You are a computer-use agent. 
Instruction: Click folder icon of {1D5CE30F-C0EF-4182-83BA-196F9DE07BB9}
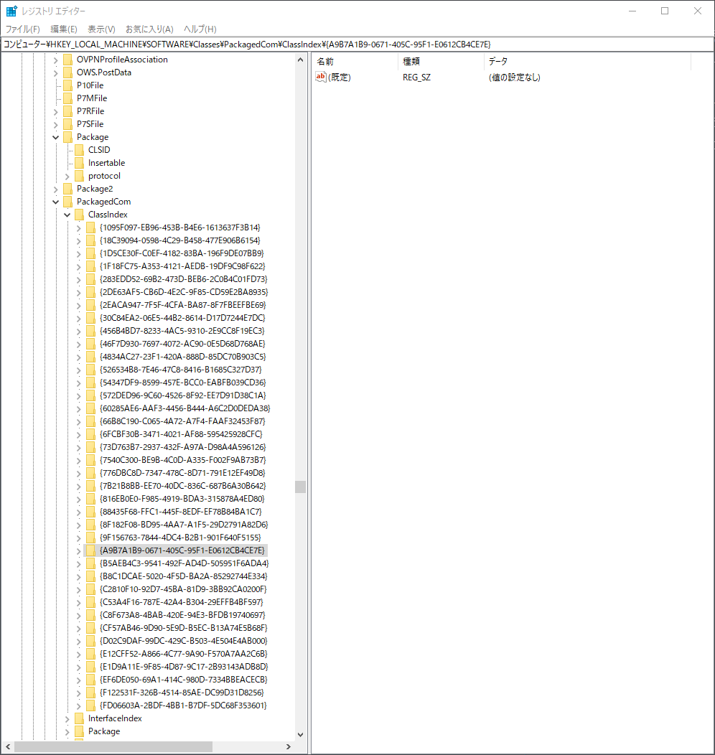click(91, 253)
